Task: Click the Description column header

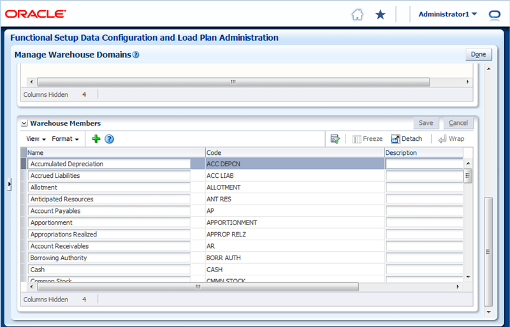Action: click(423, 152)
